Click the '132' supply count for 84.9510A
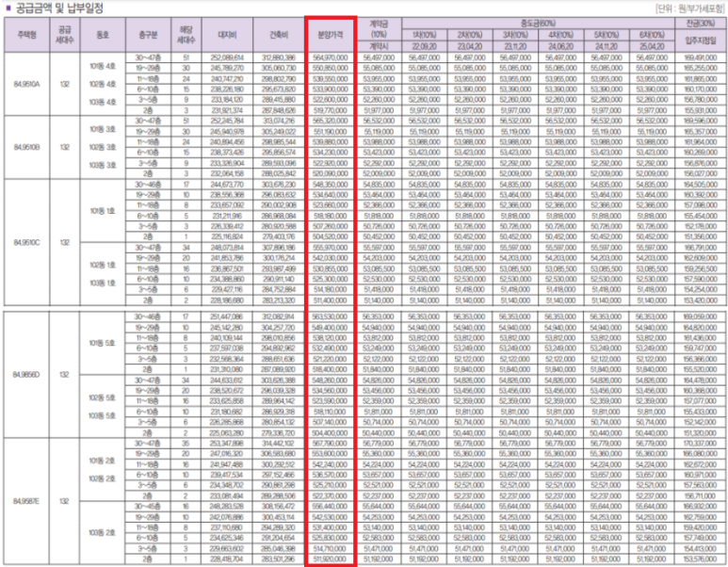This screenshot has height=567, width=728. tap(65, 84)
